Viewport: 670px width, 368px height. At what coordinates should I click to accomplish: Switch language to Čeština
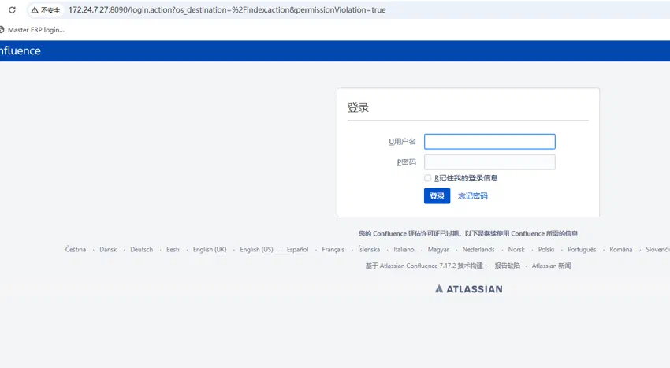pos(76,250)
